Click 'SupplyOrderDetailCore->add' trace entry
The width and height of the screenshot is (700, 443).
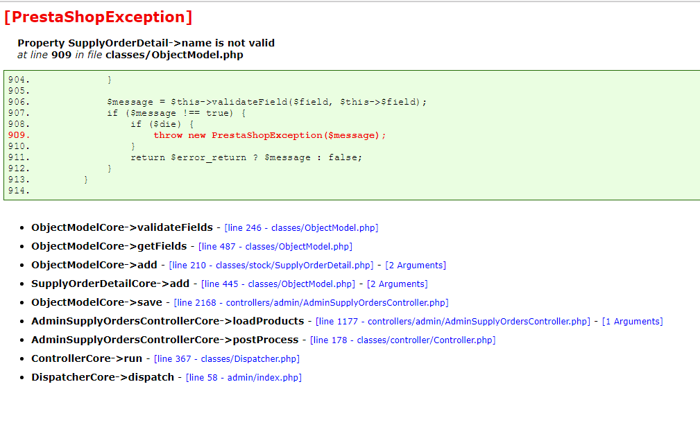click(110, 284)
